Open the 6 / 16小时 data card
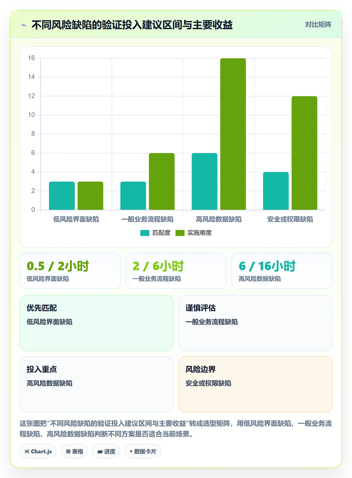 pos(282,271)
